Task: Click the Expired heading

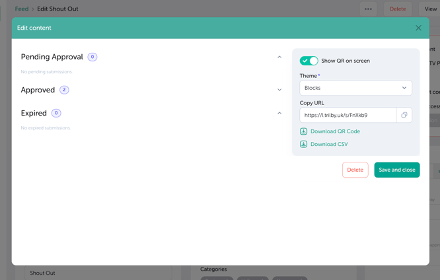Action: tap(34, 113)
